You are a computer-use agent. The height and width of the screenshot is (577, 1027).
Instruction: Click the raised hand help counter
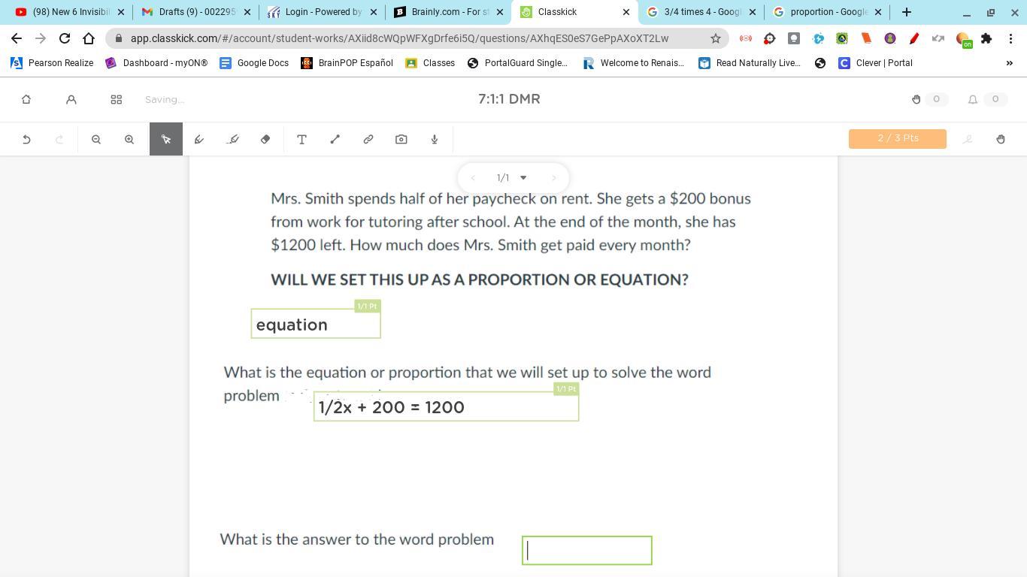[x=929, y=99]
